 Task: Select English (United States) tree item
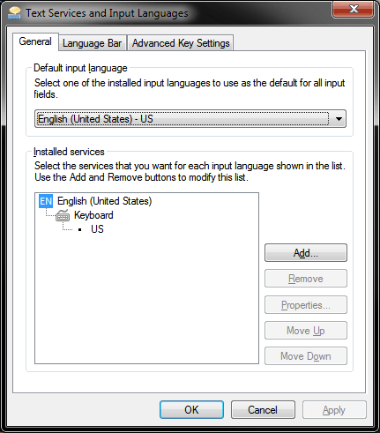(105, 201)
